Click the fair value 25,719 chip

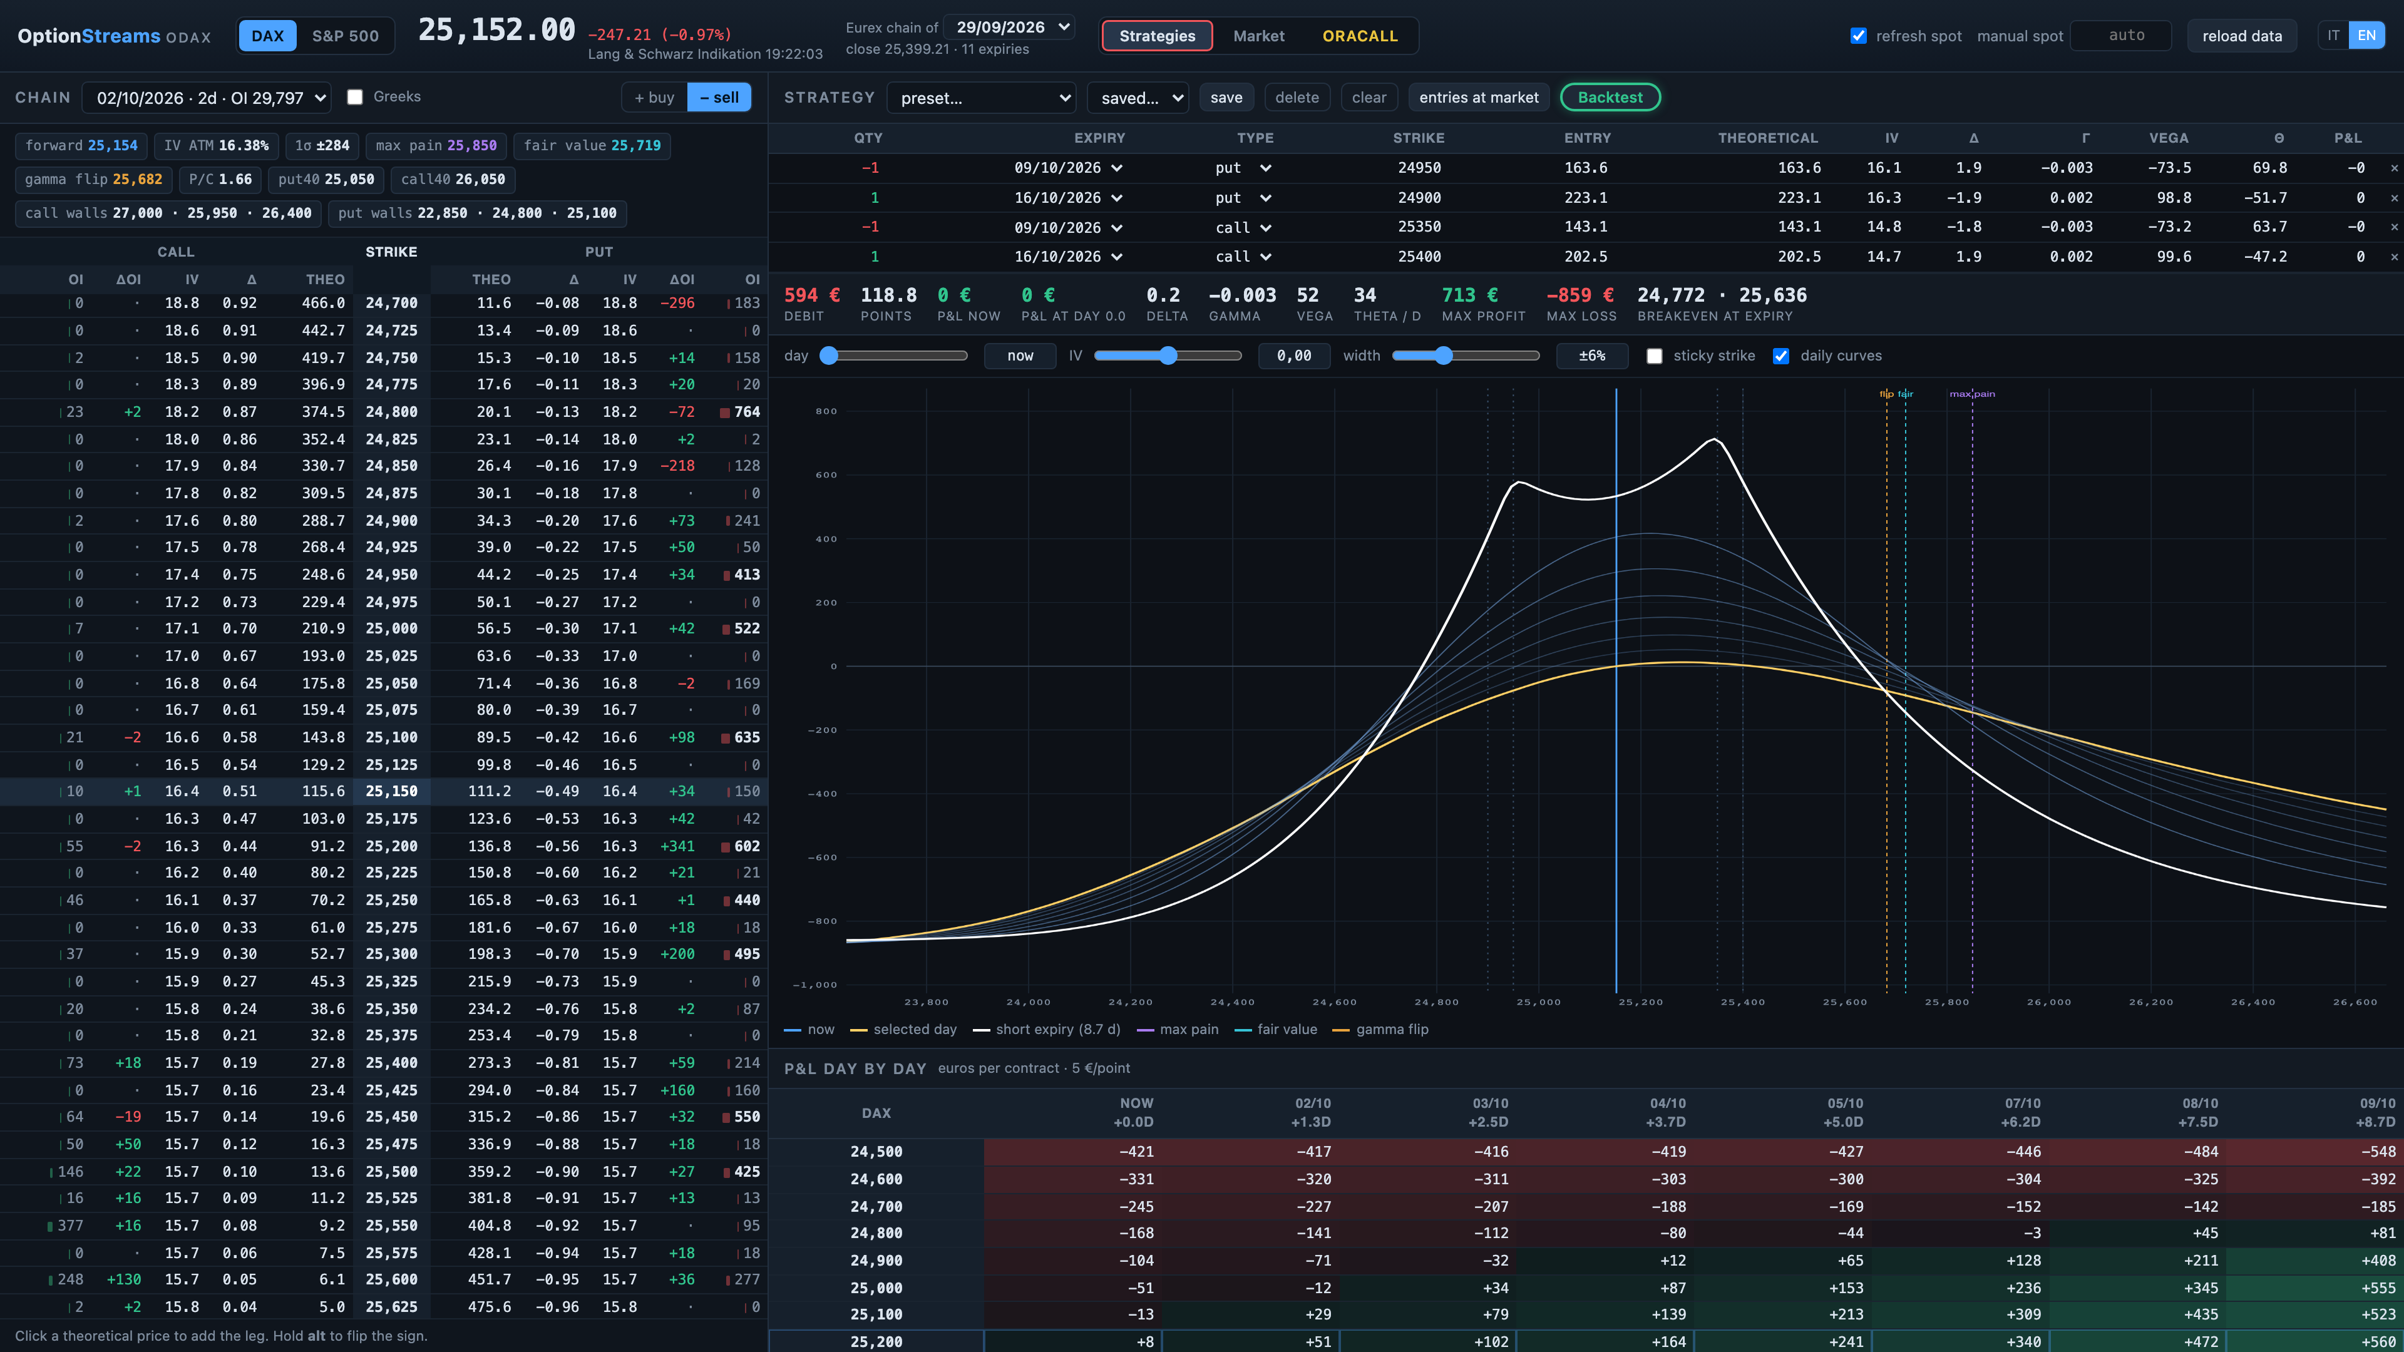592,146
